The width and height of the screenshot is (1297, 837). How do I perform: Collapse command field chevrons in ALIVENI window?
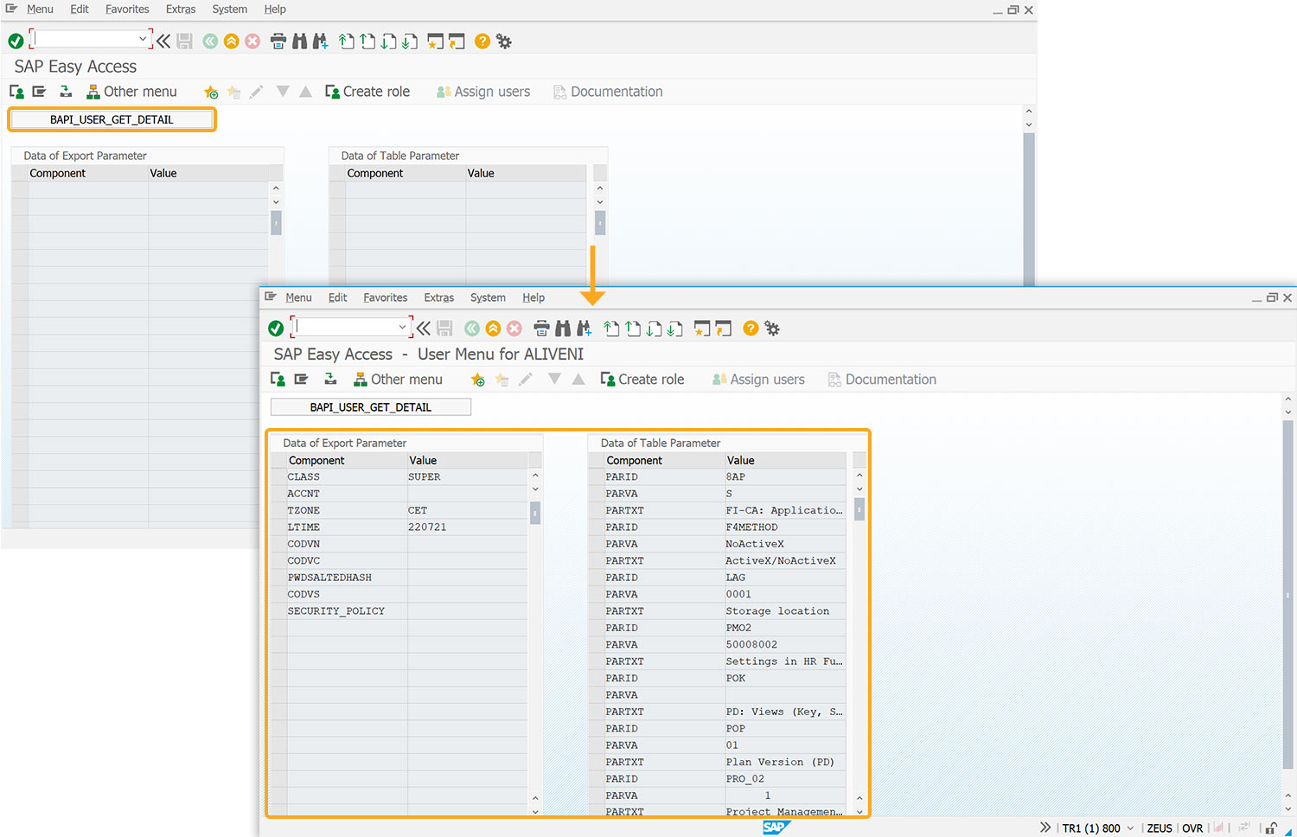coord(423,329)
